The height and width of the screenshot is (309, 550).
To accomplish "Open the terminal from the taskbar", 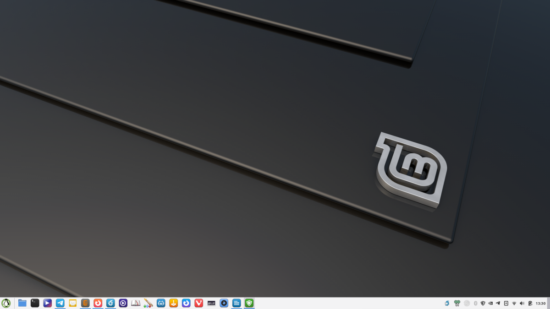I will coord(34,303).
